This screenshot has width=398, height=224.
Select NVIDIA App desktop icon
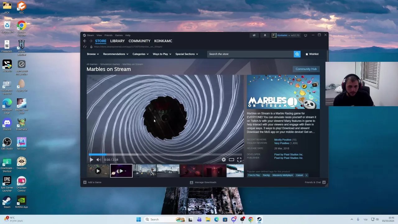coord(21,202)
